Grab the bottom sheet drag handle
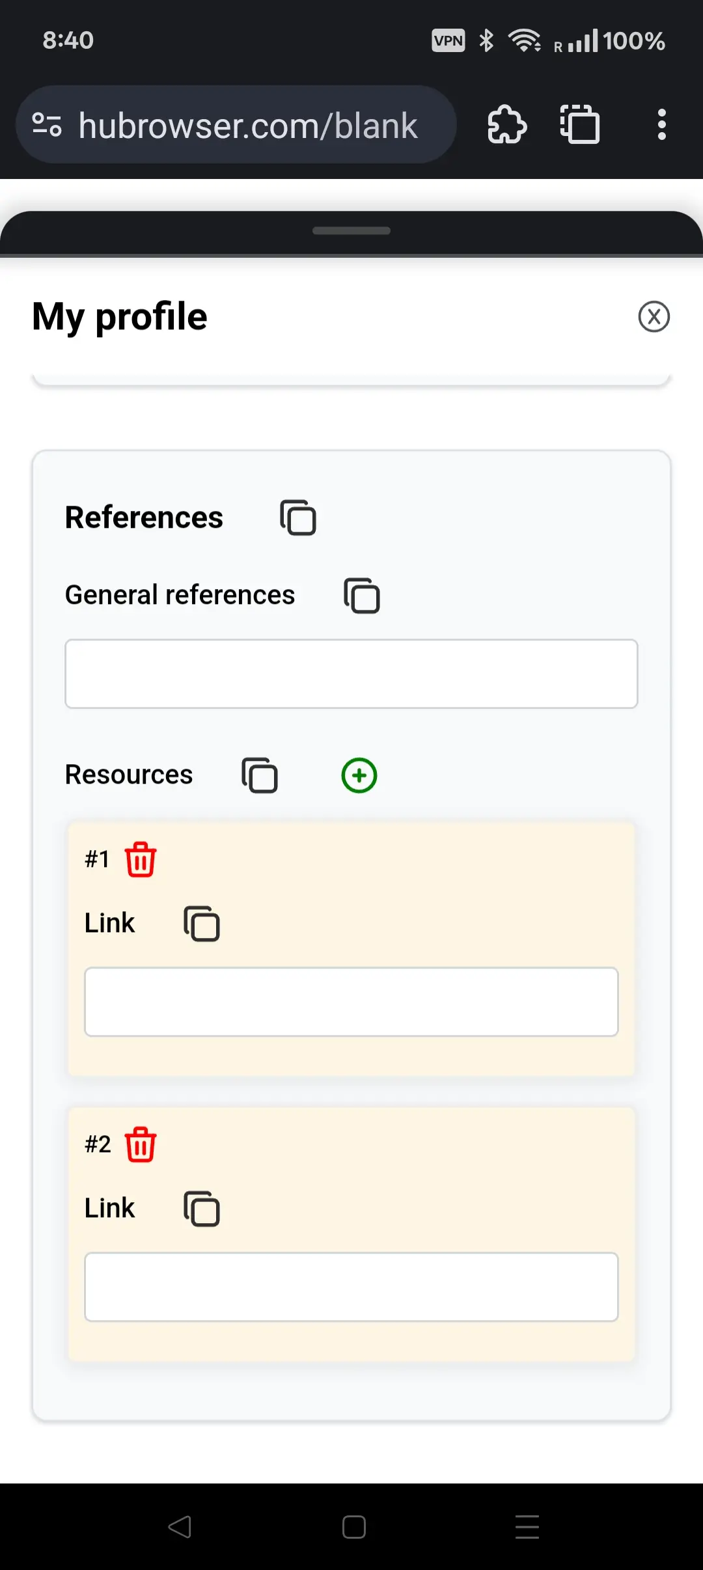 (351, 230)
